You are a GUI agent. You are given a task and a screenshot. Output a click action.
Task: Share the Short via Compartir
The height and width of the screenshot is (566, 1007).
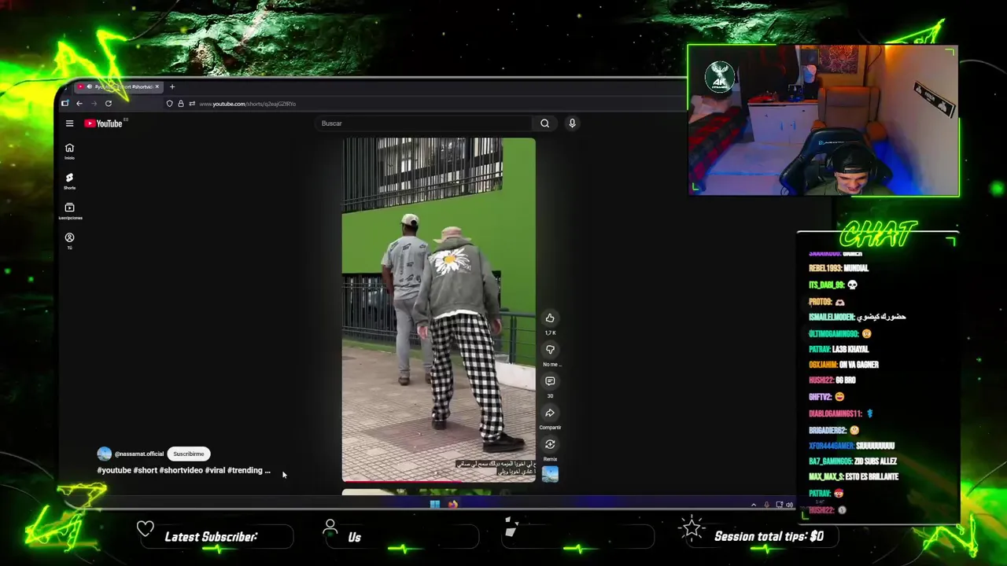pyautogui.click(x=550, y=413)
